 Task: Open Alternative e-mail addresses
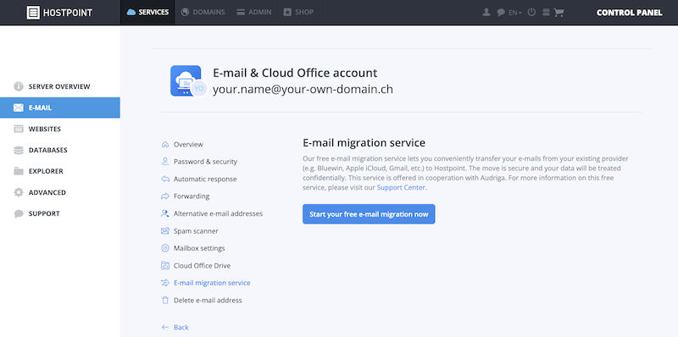[218, 213]
